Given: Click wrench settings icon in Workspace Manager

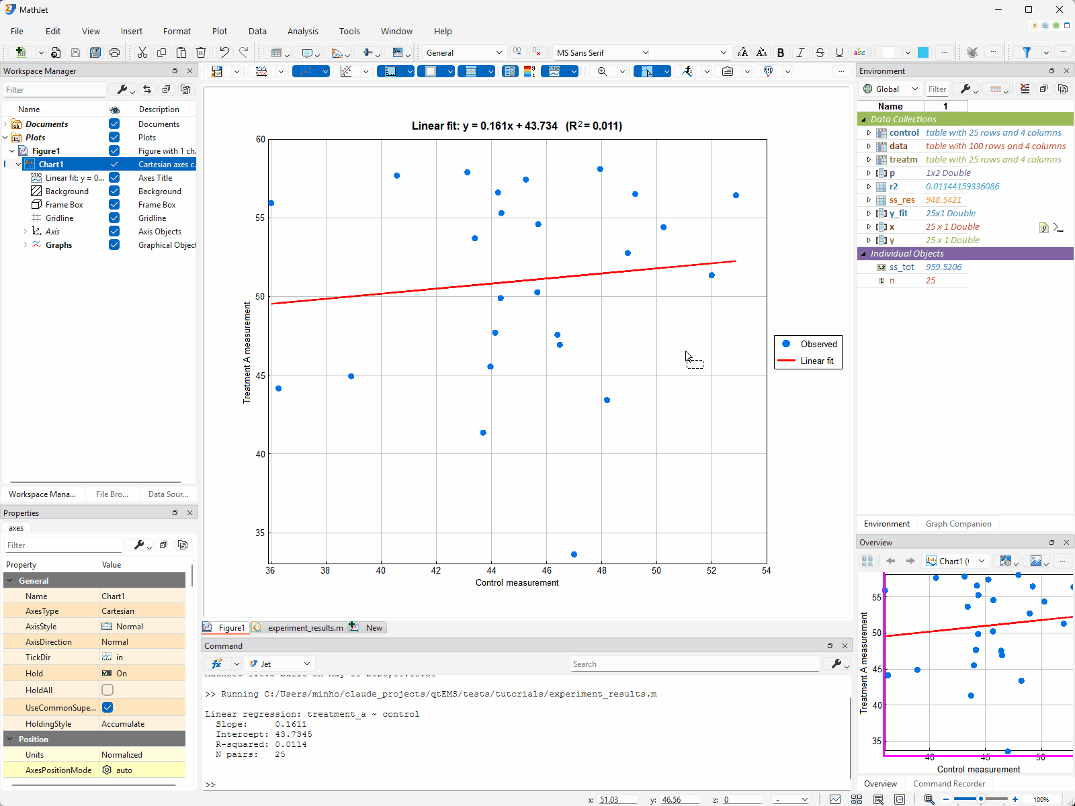Looking at the screenshot, I should pos(122,89).
